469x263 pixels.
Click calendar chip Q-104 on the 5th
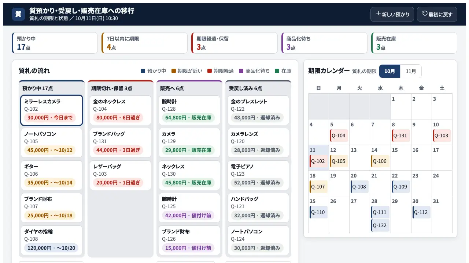click(x=339, y=136)
